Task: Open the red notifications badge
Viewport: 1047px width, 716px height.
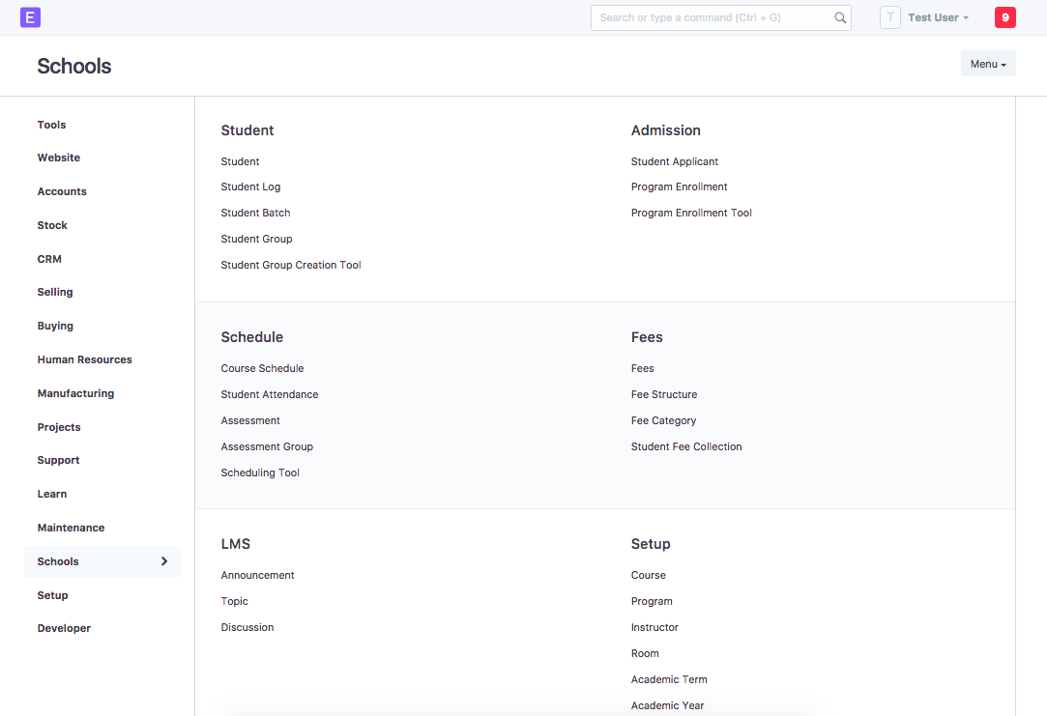Action: click(1004, 17)
